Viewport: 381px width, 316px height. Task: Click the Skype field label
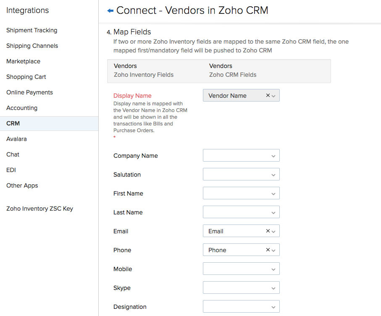(122, 288)
